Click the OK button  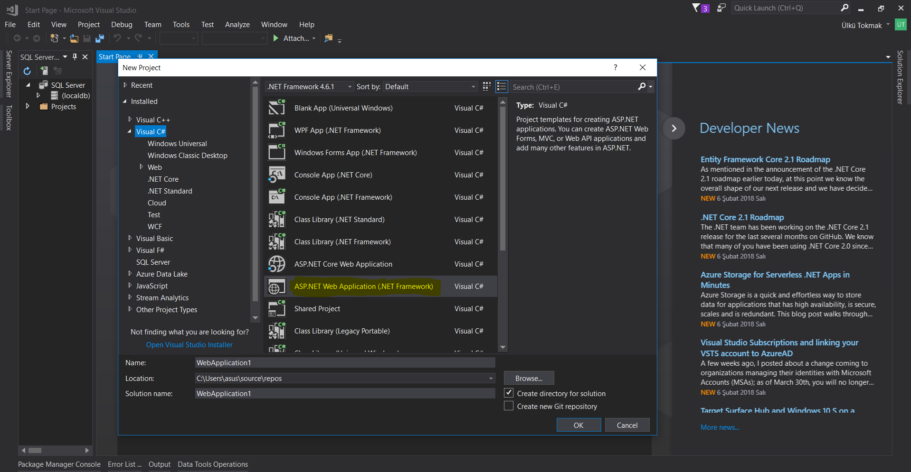point(579,425)
